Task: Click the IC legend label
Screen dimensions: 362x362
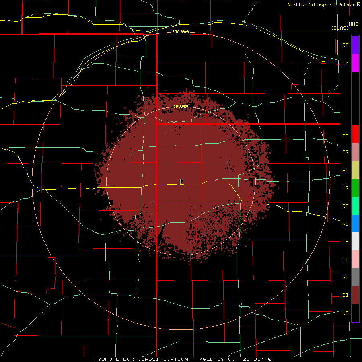Action: (345, 260)
